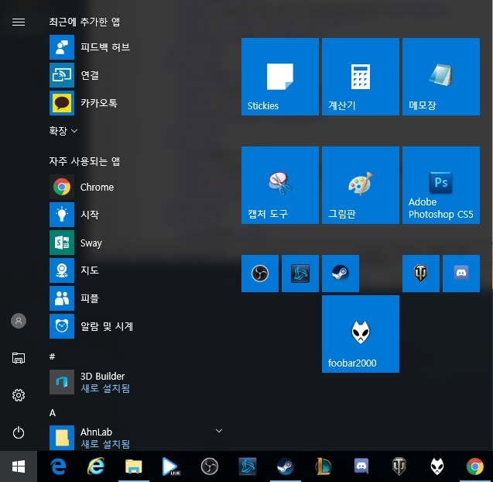The width and height of the screenshot is (493, 482).
Task: Click the A letter group header
Action: coord(53,413)
